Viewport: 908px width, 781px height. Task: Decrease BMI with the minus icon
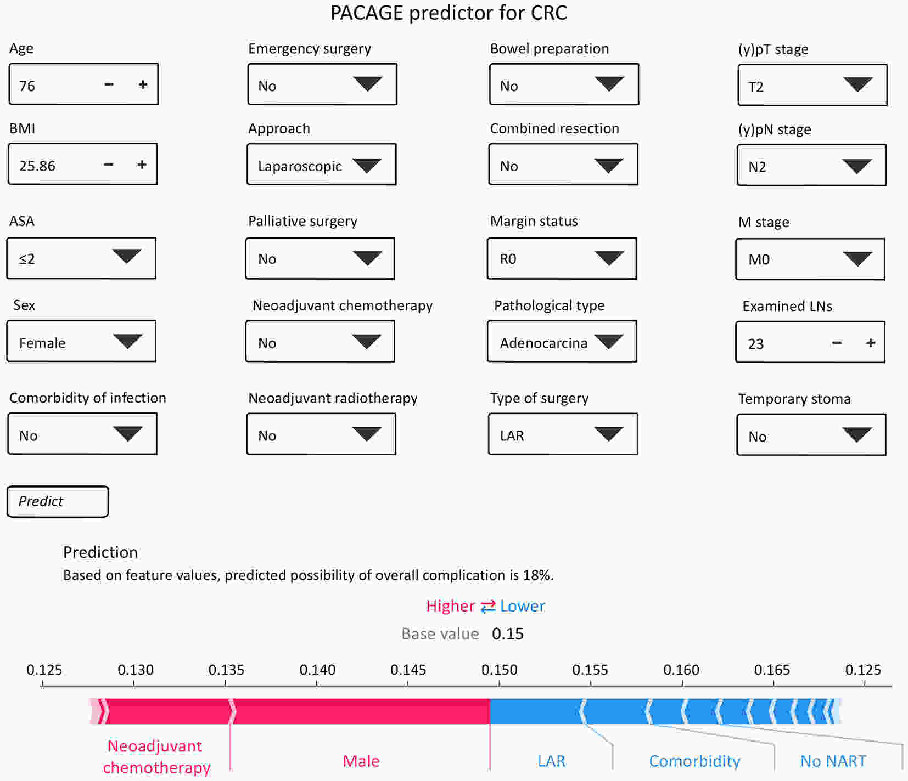[x=108, y=165]
